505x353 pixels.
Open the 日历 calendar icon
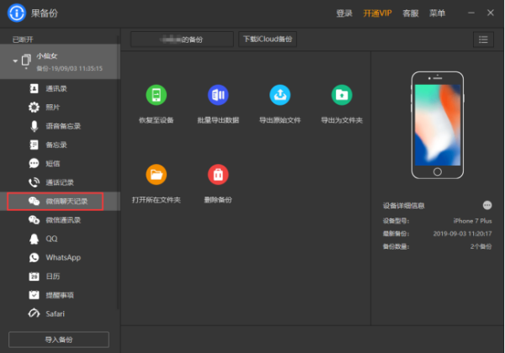coord(34,277)
